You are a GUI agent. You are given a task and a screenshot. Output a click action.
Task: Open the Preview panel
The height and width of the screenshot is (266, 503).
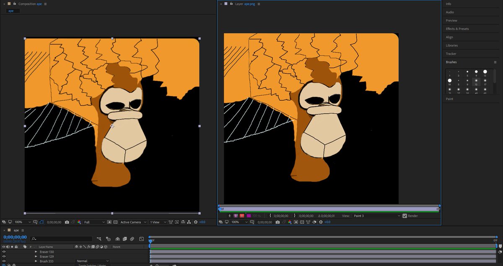point(451,21)
